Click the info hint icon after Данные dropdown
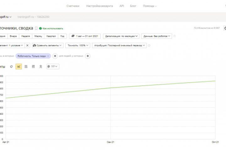This screenshot has height=150, width=226. tap(175, 36)
